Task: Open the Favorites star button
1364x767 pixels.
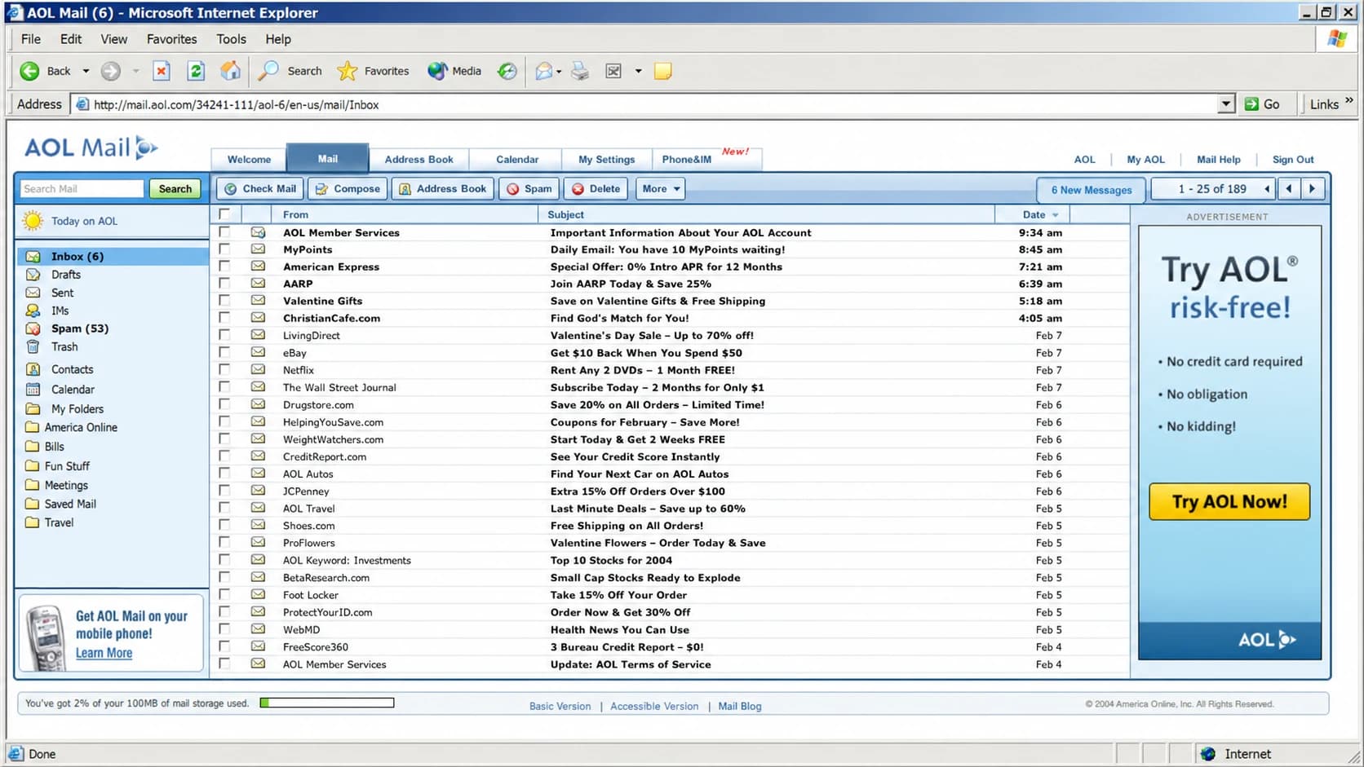Action: tap(373, 71)
